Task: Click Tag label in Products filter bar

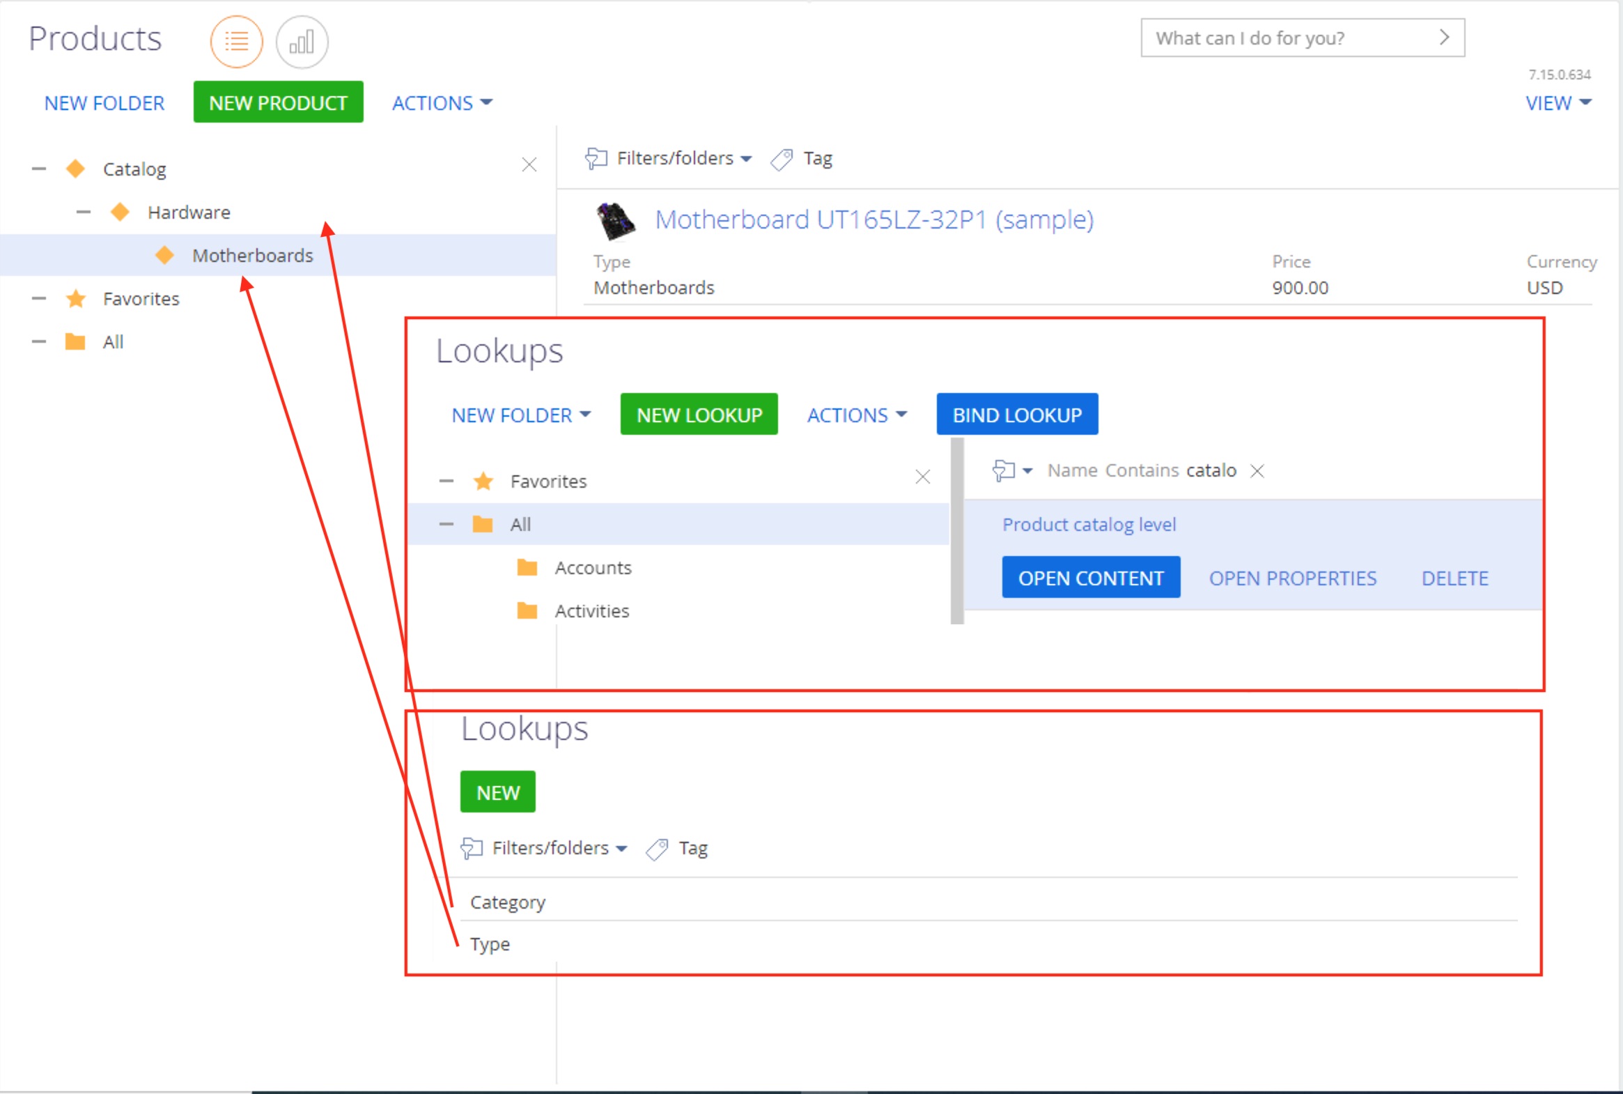Action: [x=818, y=159]
